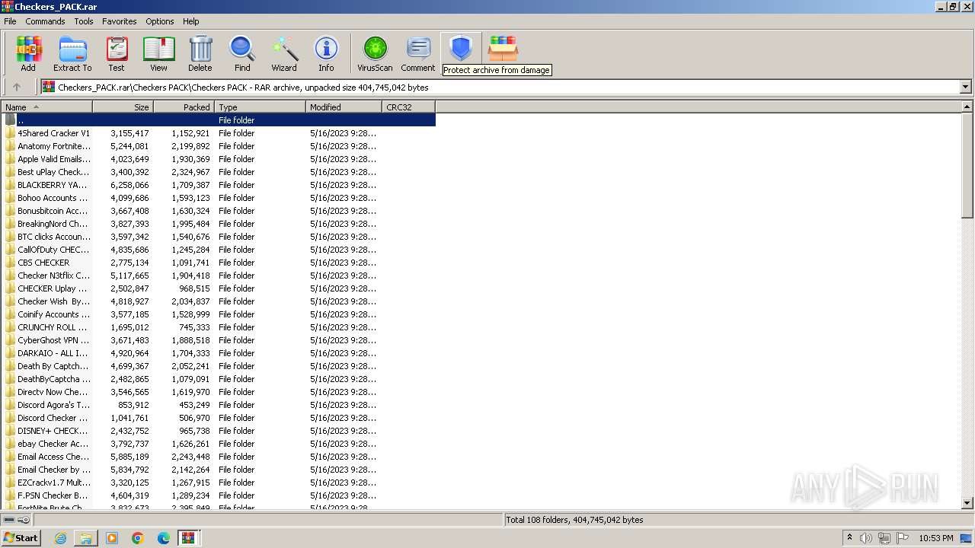Open the Comment icon

coord(418,54)
